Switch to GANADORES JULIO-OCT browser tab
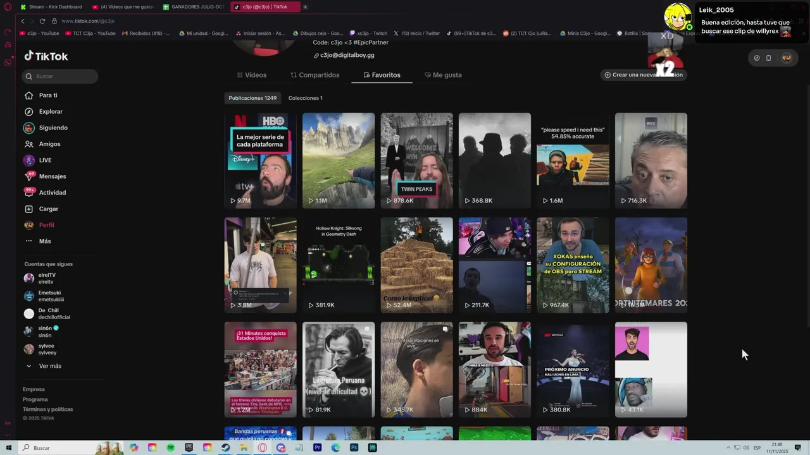Screen dimensions: 810x455 (194, 7)
